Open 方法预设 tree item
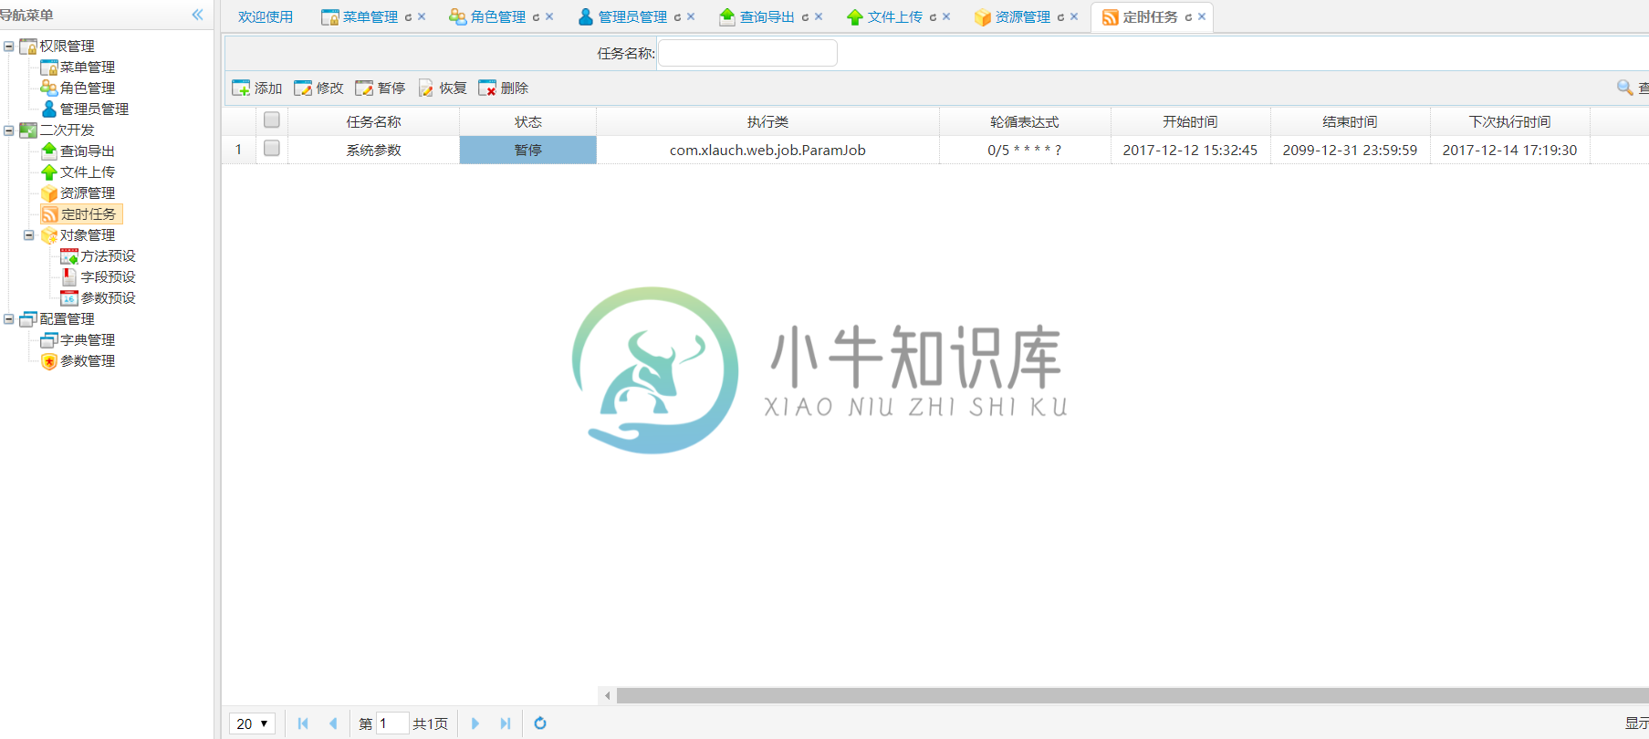 point(108,256)
